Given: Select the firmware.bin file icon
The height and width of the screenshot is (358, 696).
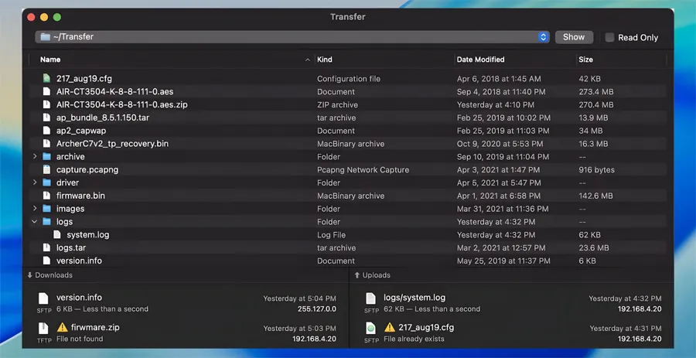Looking at the screenshot, I should (46, 196).
